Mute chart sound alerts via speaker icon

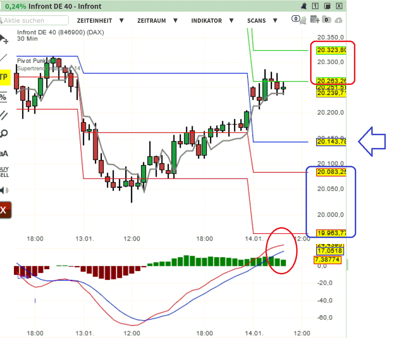tap(3, 190)
